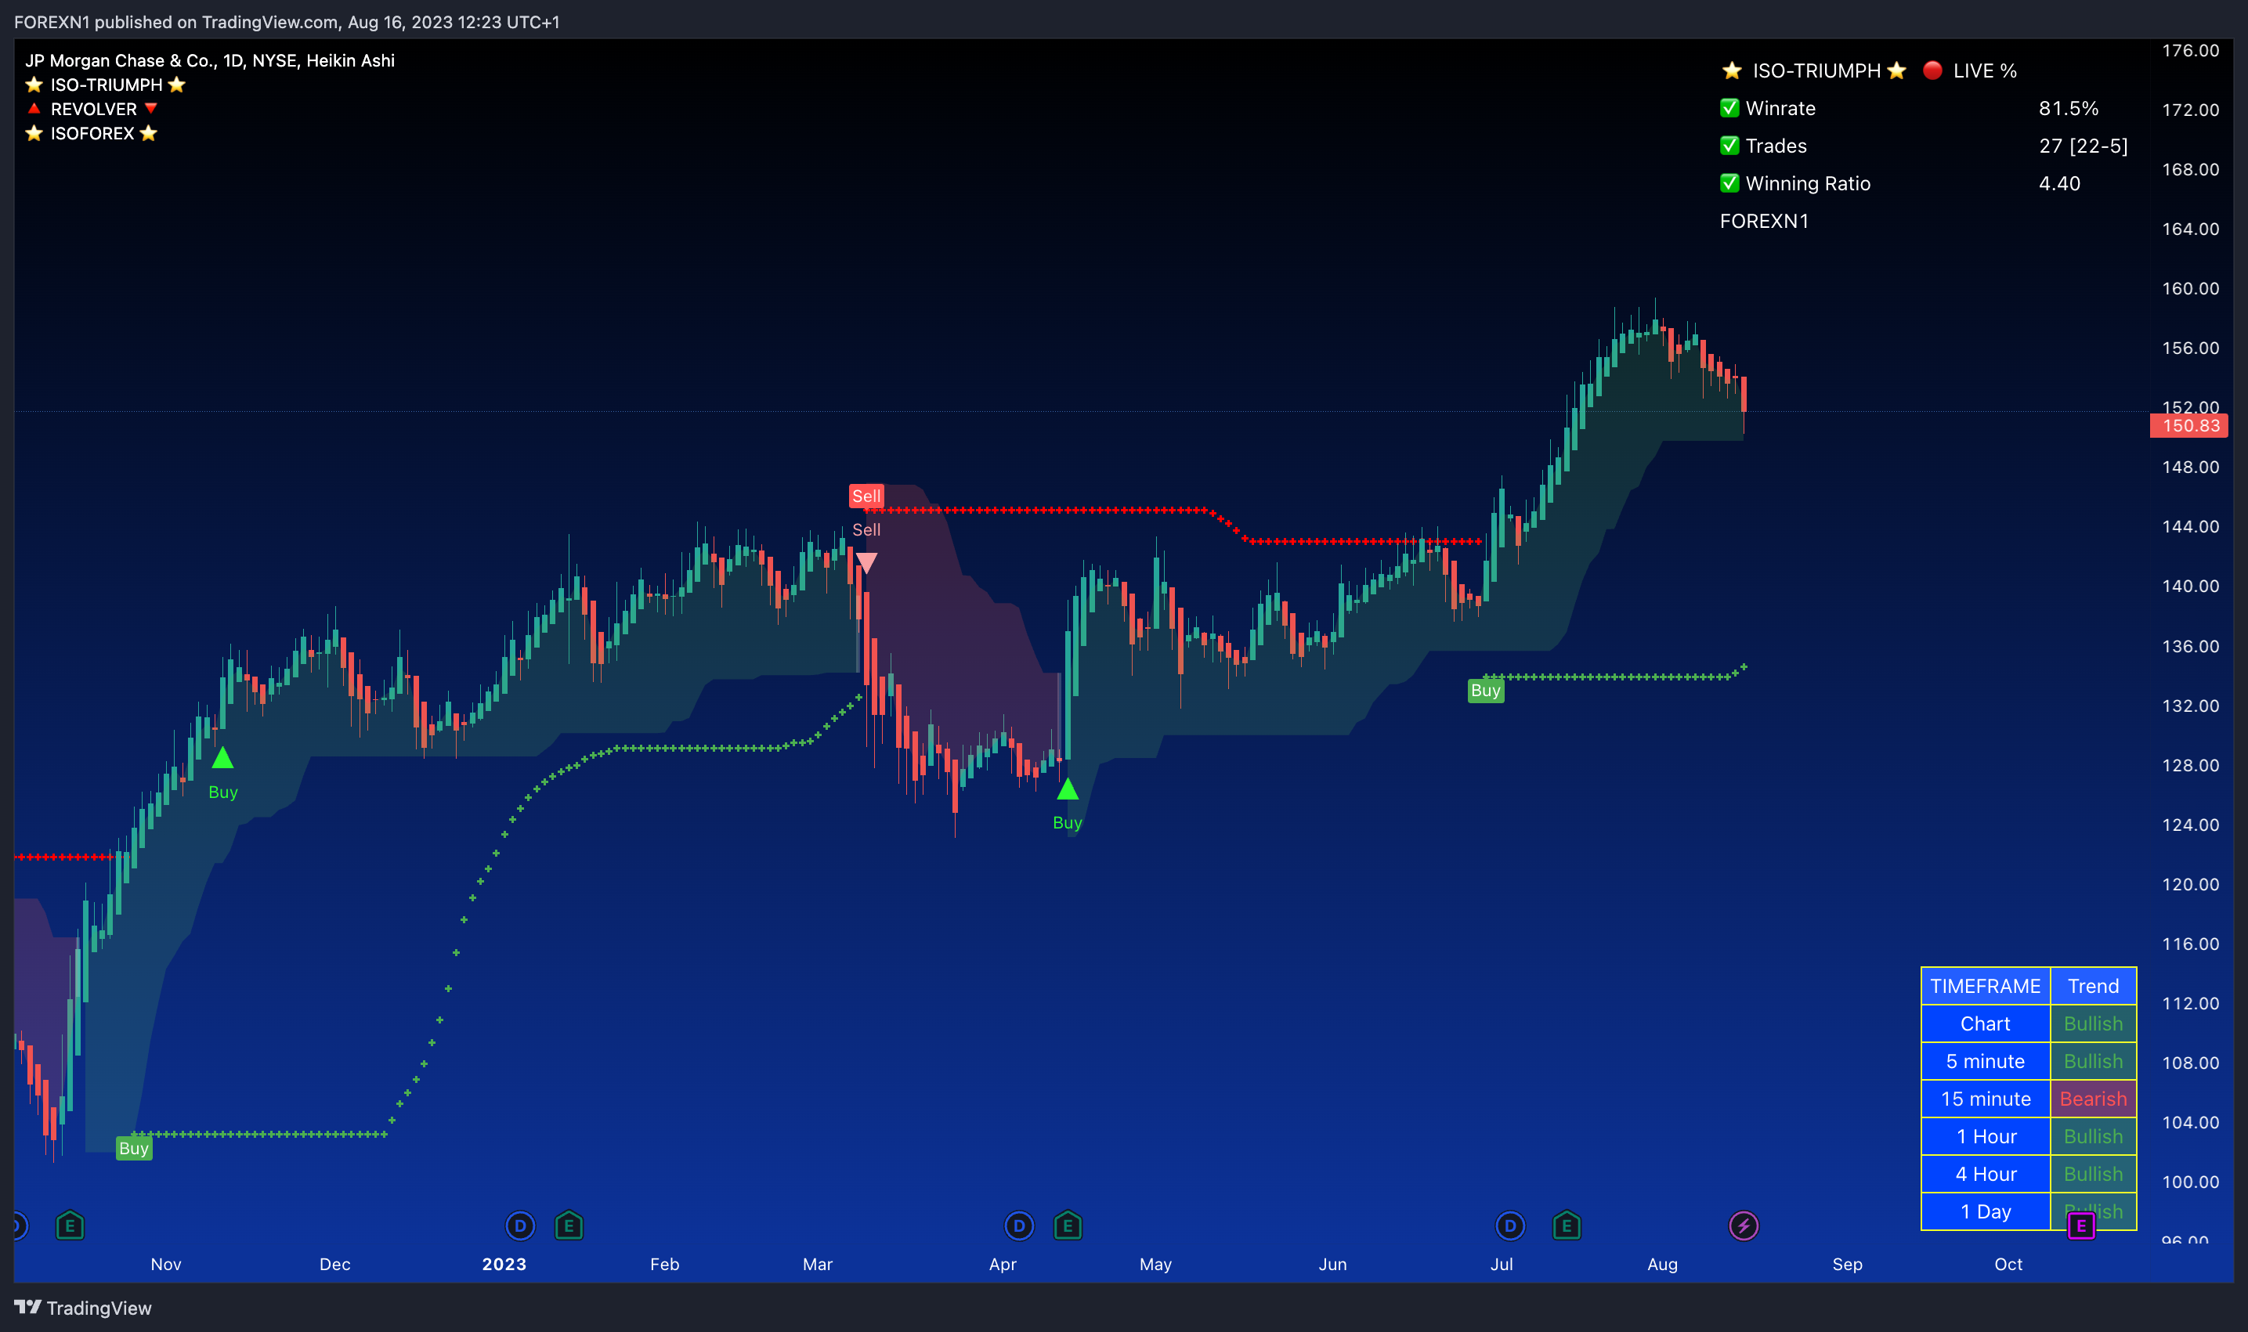Click the Trades value 27 [22-5]
The image size is (2248, 1332).
point(2083,146)
